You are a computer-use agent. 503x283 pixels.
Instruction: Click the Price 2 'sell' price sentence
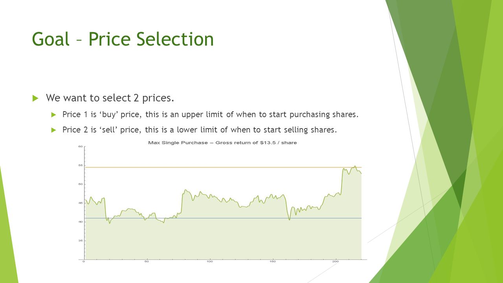[200, 130]
